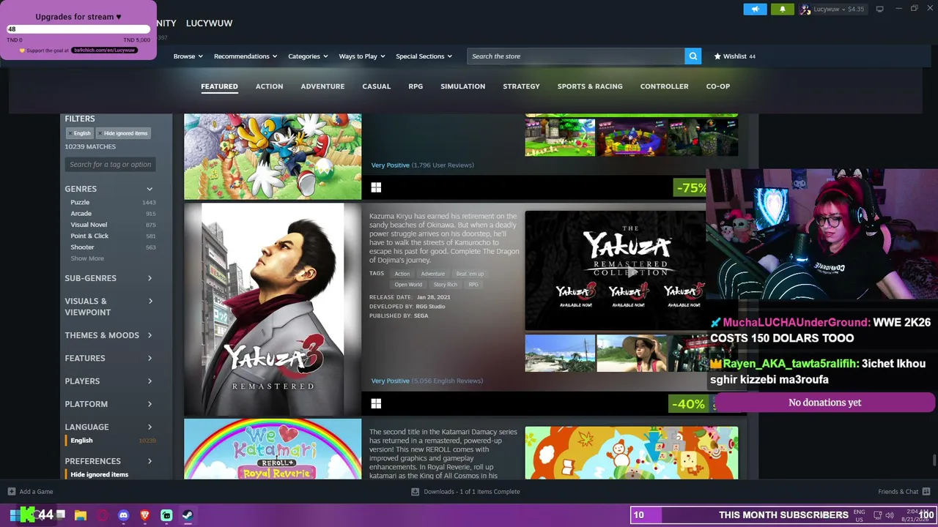This screenshot has width=938, height=527.
Task: Open the Yakuza 3 Remastered cover art
Action: (273, 310)
